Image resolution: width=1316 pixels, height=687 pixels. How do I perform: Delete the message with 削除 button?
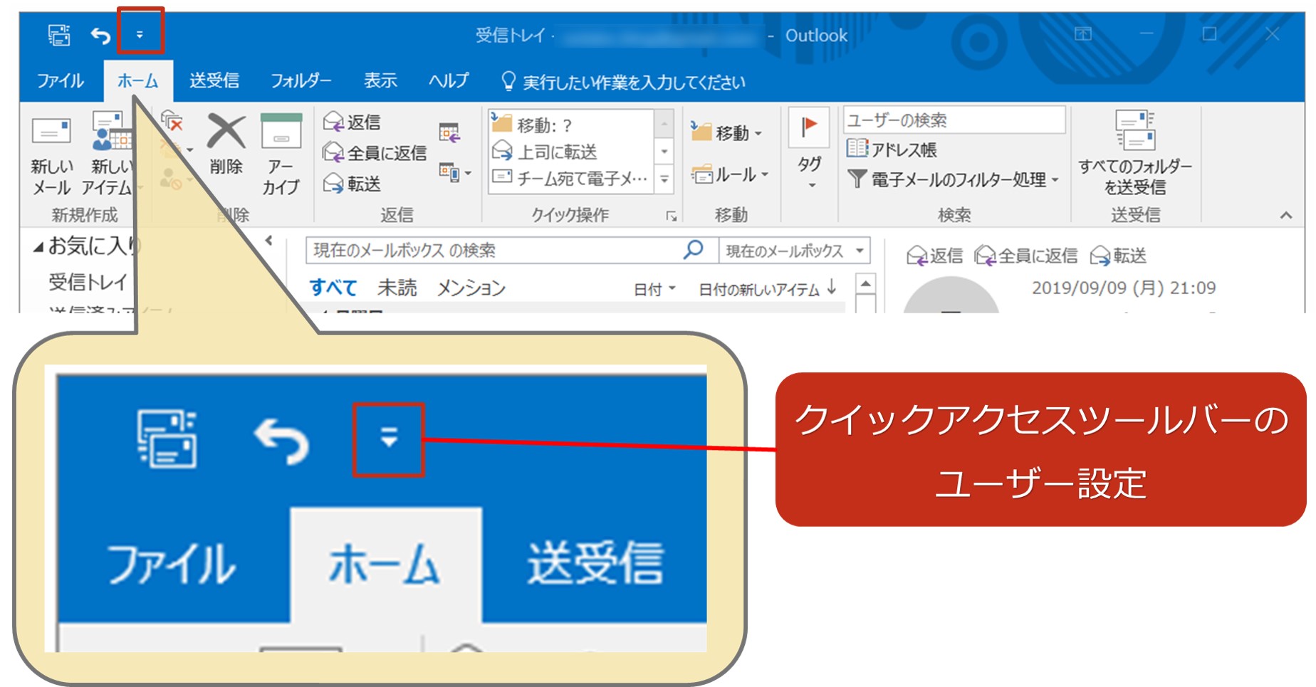tap(226, 145)
